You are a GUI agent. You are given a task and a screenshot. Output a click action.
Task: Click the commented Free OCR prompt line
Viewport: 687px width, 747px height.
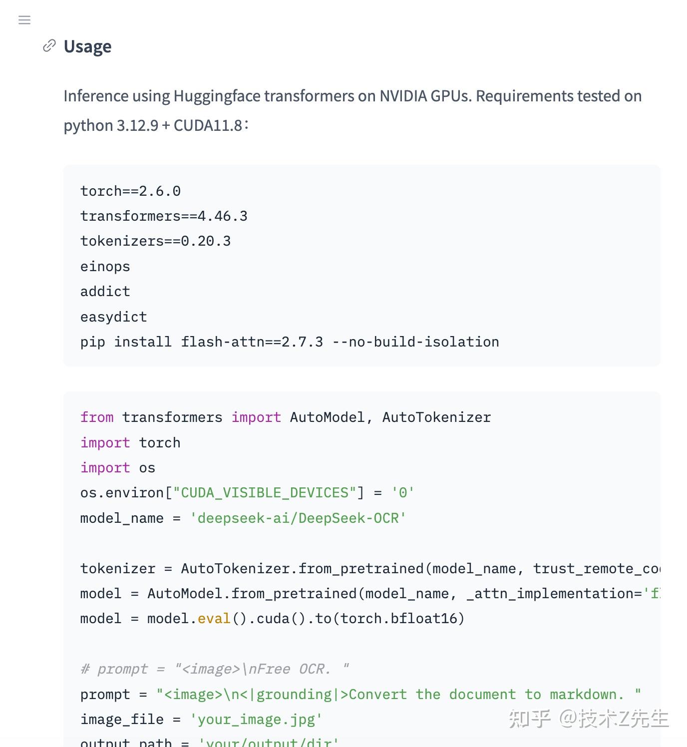click(x=215, y=669)
